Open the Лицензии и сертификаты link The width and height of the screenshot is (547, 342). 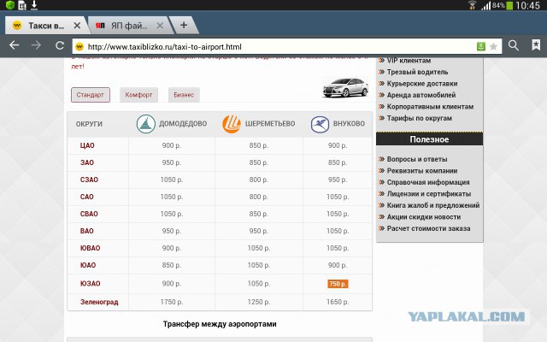pos(429,194)
